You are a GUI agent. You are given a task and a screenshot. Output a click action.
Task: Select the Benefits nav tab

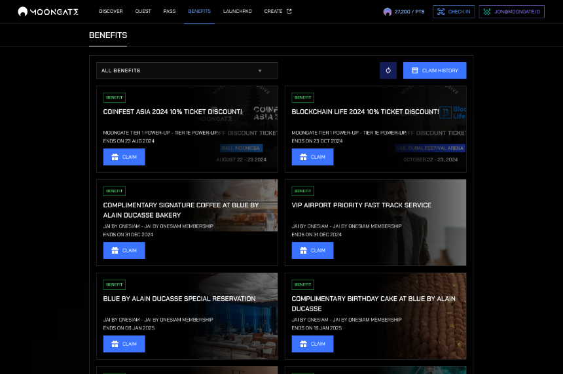tap(199, 12)
